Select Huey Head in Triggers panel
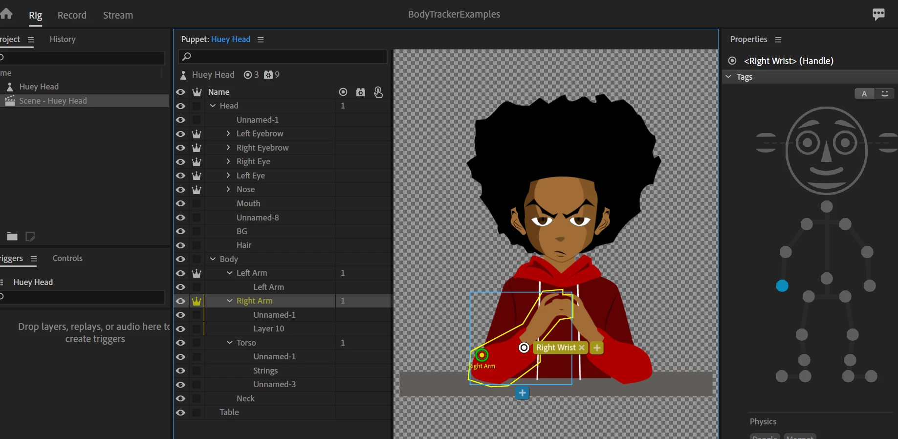The width and height of the screenshot is (898, 439). 33,282
